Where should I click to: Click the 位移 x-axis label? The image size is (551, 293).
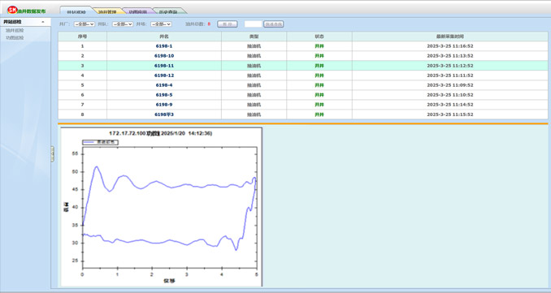tap(169, 281)
